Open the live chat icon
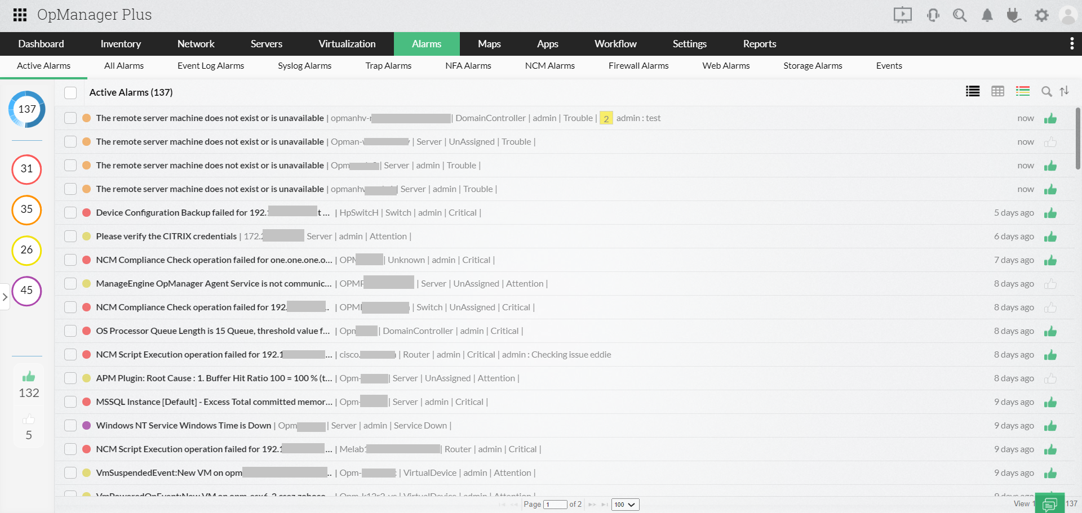The width and height of the screenshot is (1082, 513). (x=1050, y=503)
